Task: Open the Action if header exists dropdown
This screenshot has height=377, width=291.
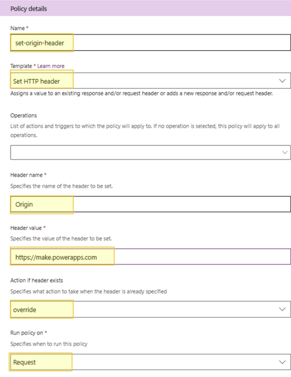Action: pos(151,309)
